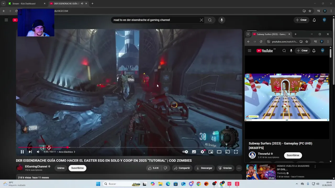335x188 pixels.
Task: Open site info icon in small window
Action: pos(268,42)
